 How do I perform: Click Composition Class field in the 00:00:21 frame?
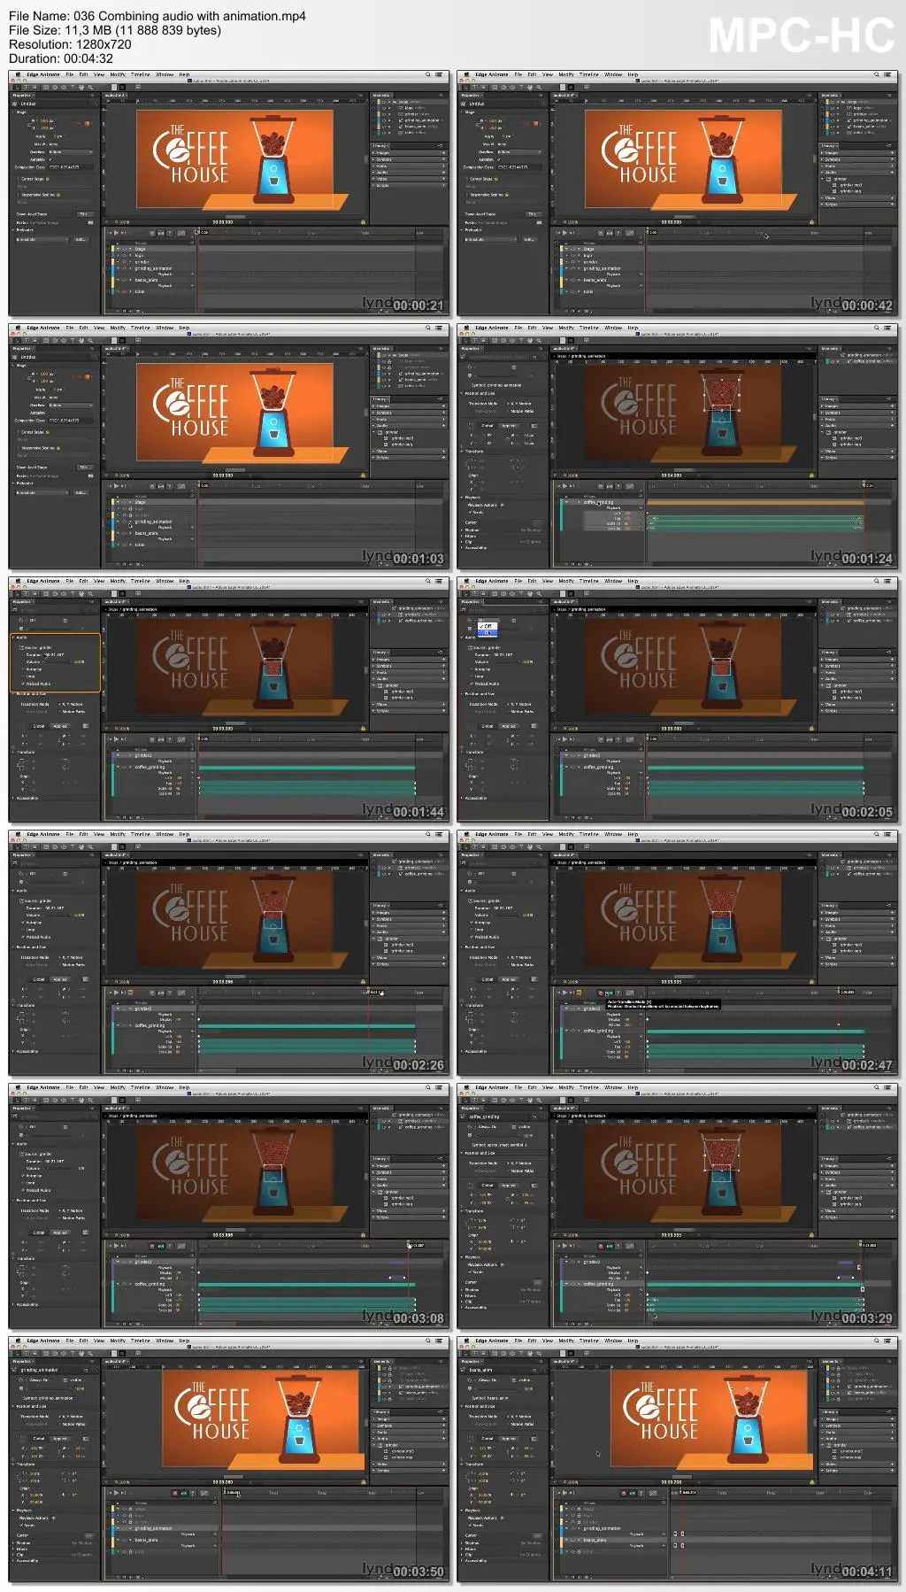73,166
